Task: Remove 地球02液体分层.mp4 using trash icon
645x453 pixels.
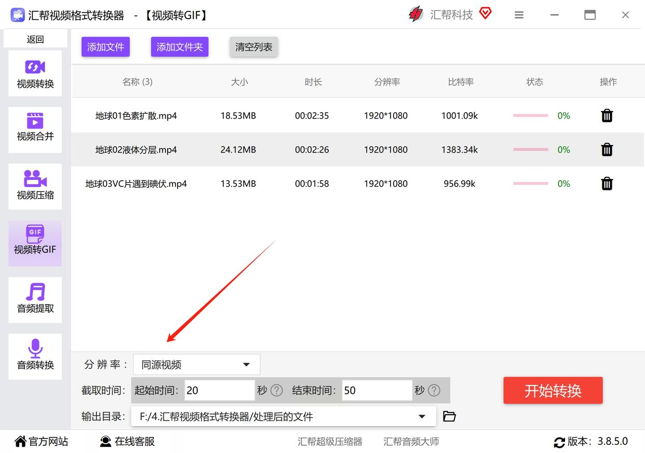Action: (607, 150)
